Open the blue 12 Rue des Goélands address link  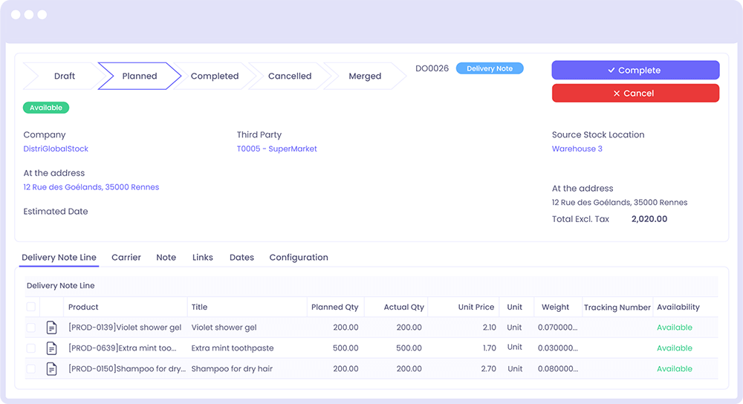tap(91, 187)
